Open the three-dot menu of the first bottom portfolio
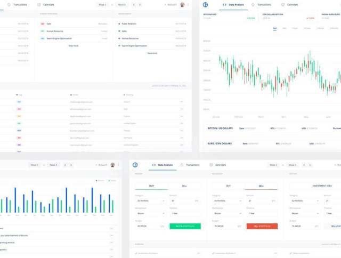Screen dimensions: 341x258 [198, 253]
